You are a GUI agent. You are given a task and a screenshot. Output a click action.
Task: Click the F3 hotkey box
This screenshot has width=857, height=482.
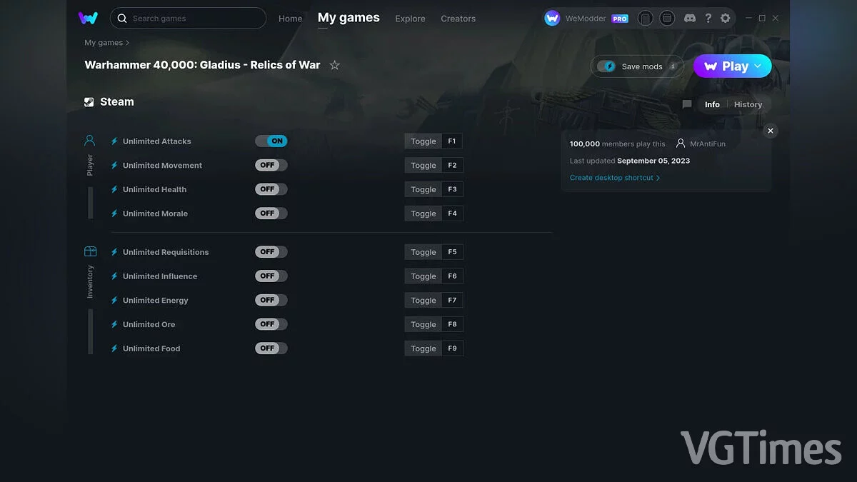tap(452, 189)
